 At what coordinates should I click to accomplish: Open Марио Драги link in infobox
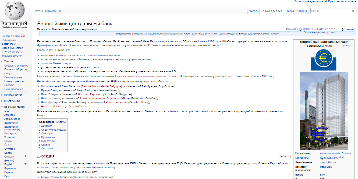point(326,167)
